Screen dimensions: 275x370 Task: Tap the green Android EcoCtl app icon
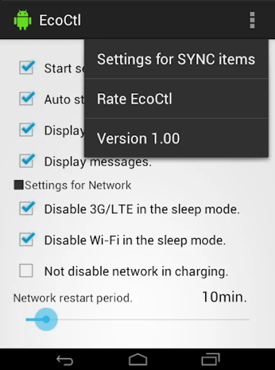coord(23,20)
